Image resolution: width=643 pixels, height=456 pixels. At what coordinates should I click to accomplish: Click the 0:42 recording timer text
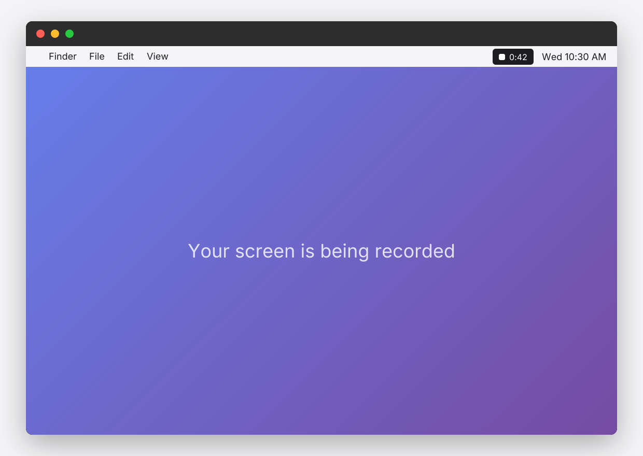pos(517,57)
